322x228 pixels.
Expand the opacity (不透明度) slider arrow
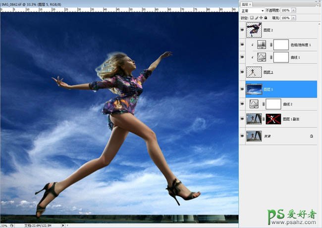tap(294, 10)
